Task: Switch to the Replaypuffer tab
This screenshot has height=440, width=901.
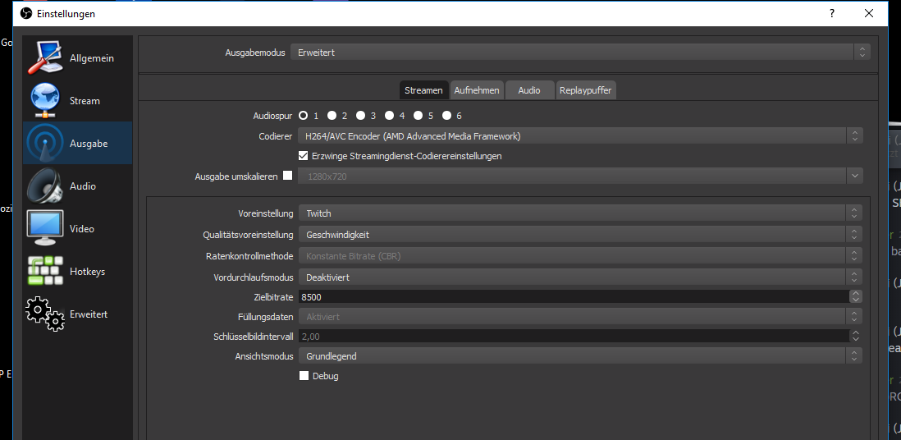Action: click(586, 90)
